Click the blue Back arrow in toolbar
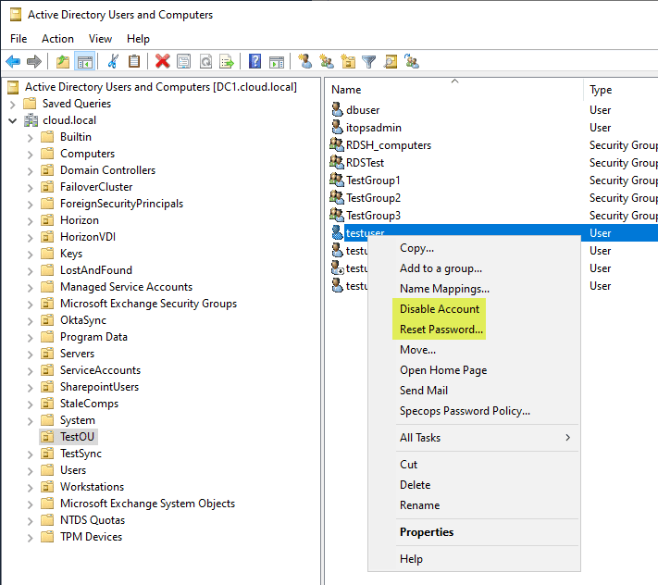Image resolution: width=658 pixels, height=585 pixels. click(13, 62)
